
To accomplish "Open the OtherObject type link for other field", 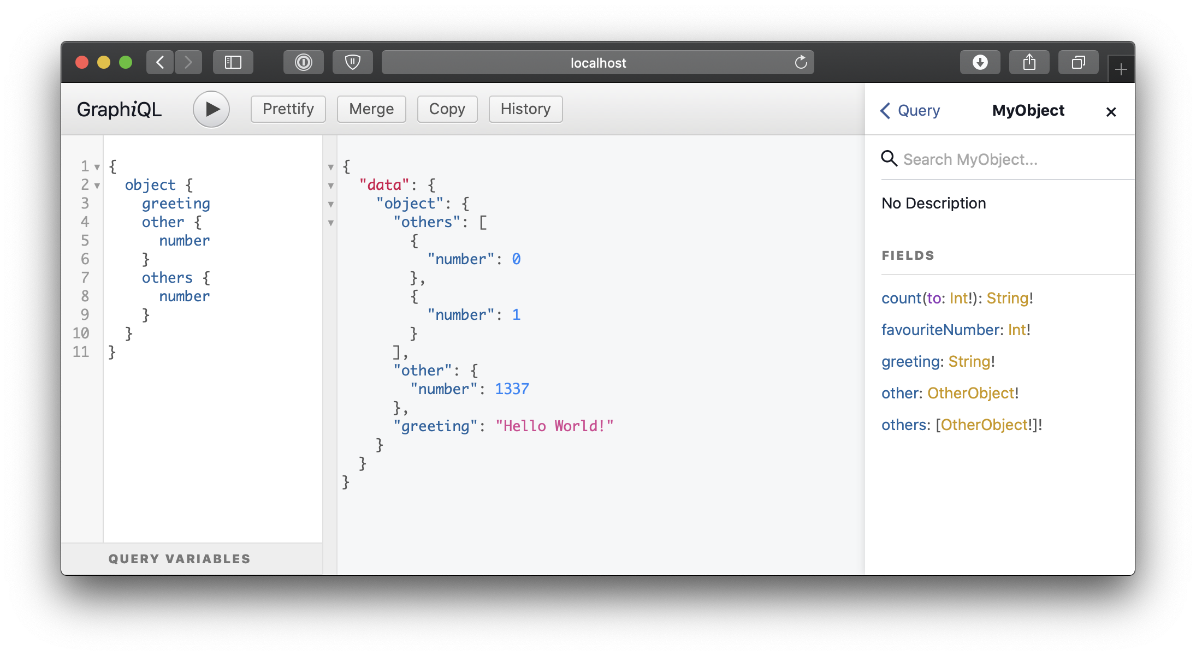I will (970, 393).
